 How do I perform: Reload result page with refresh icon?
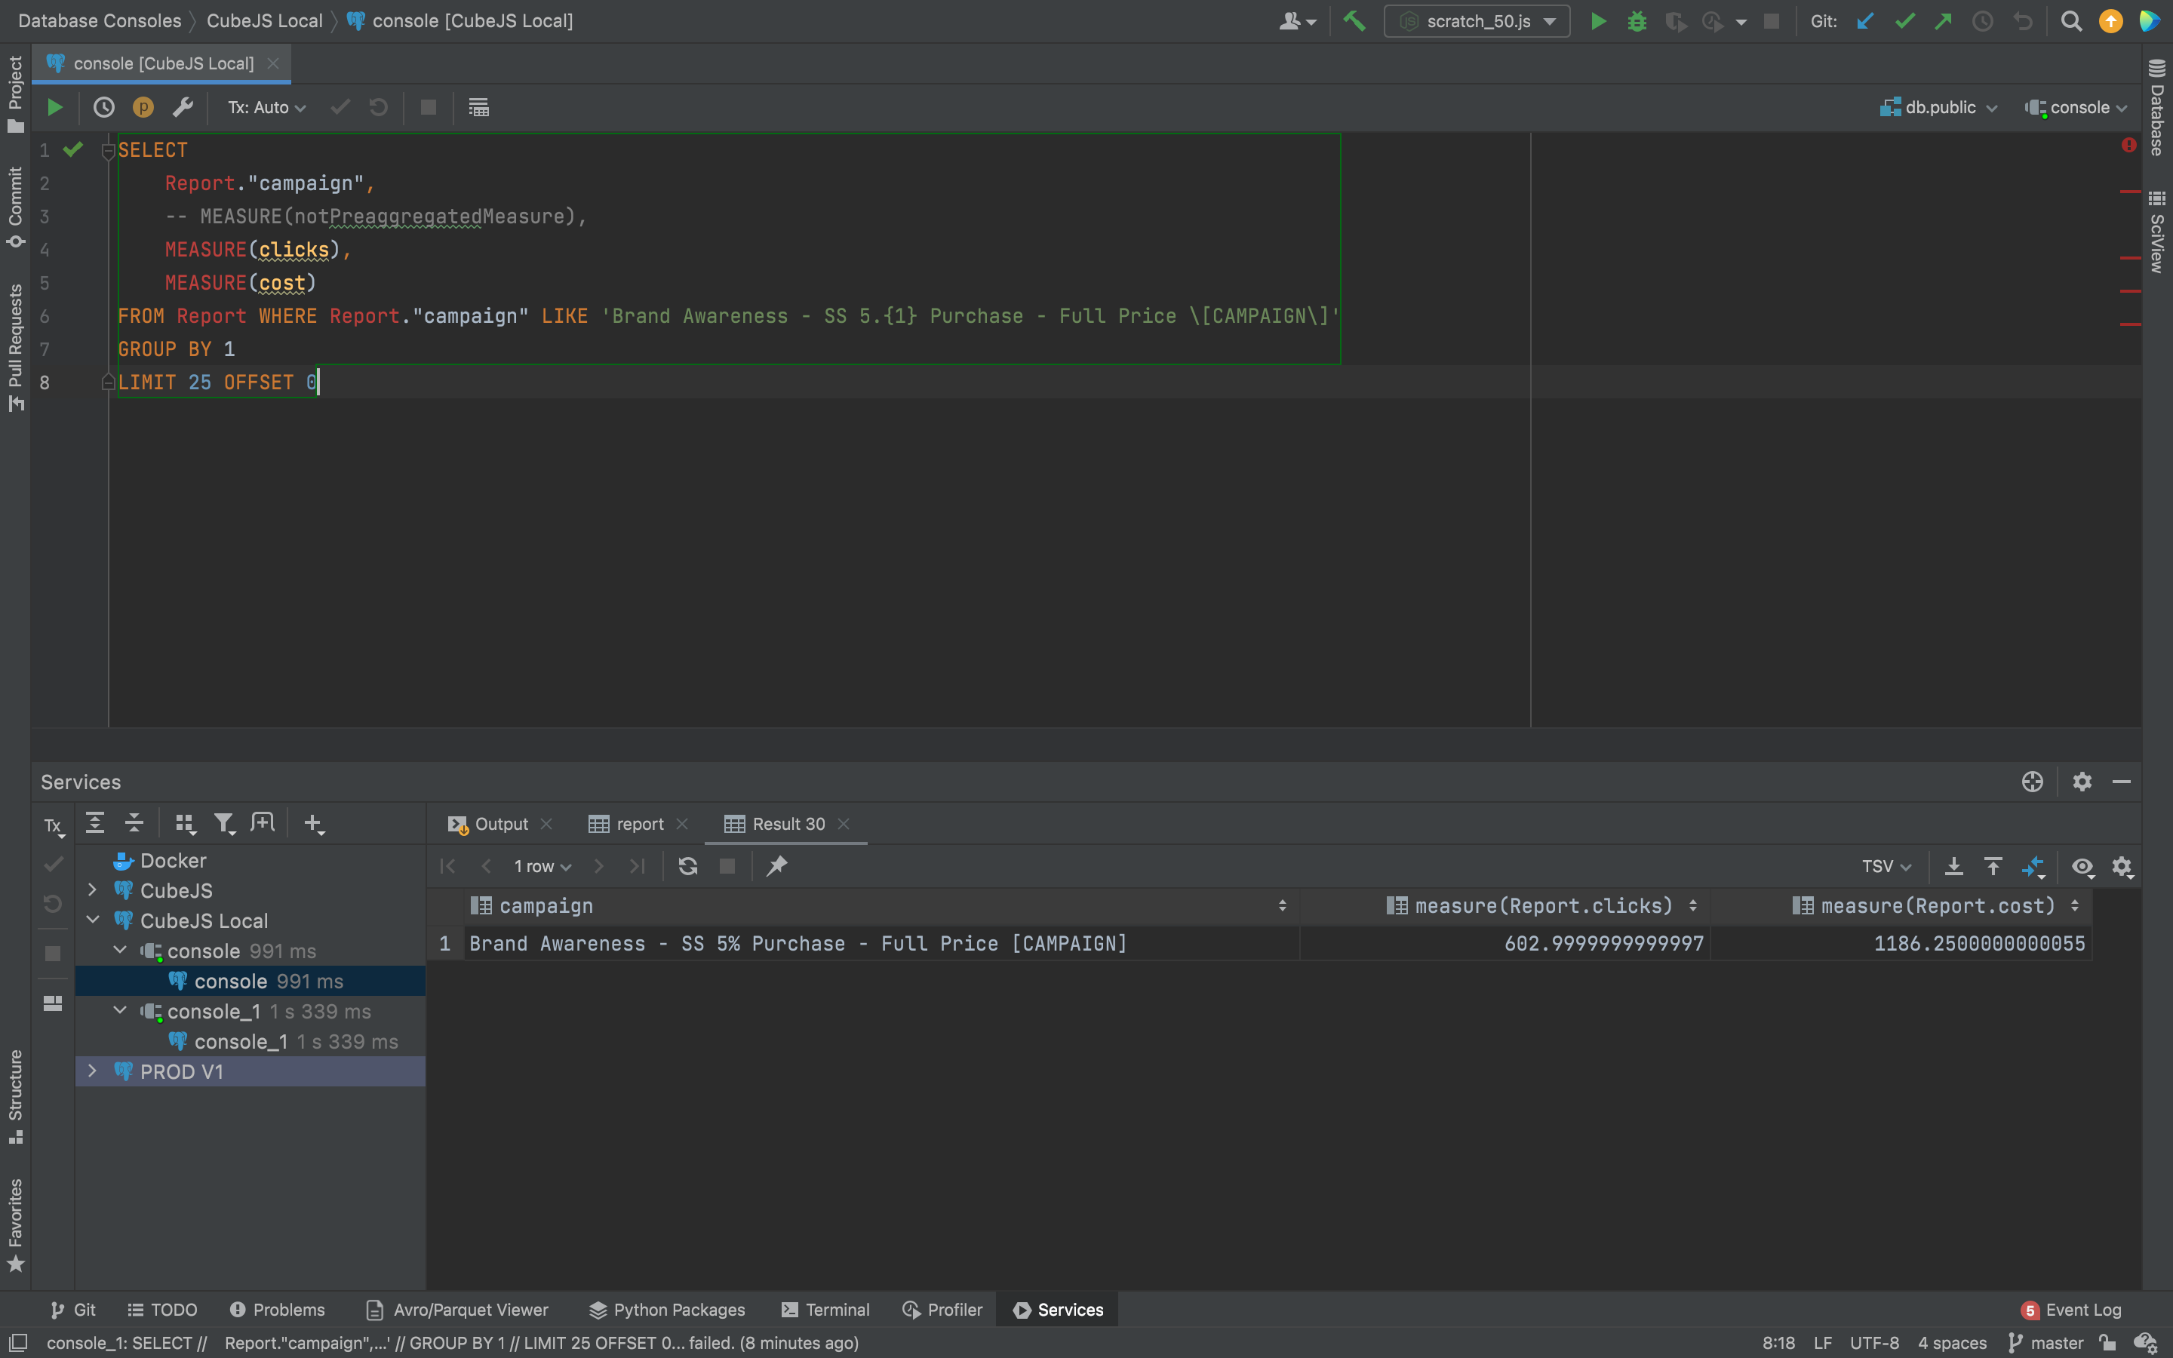(688, 866)
